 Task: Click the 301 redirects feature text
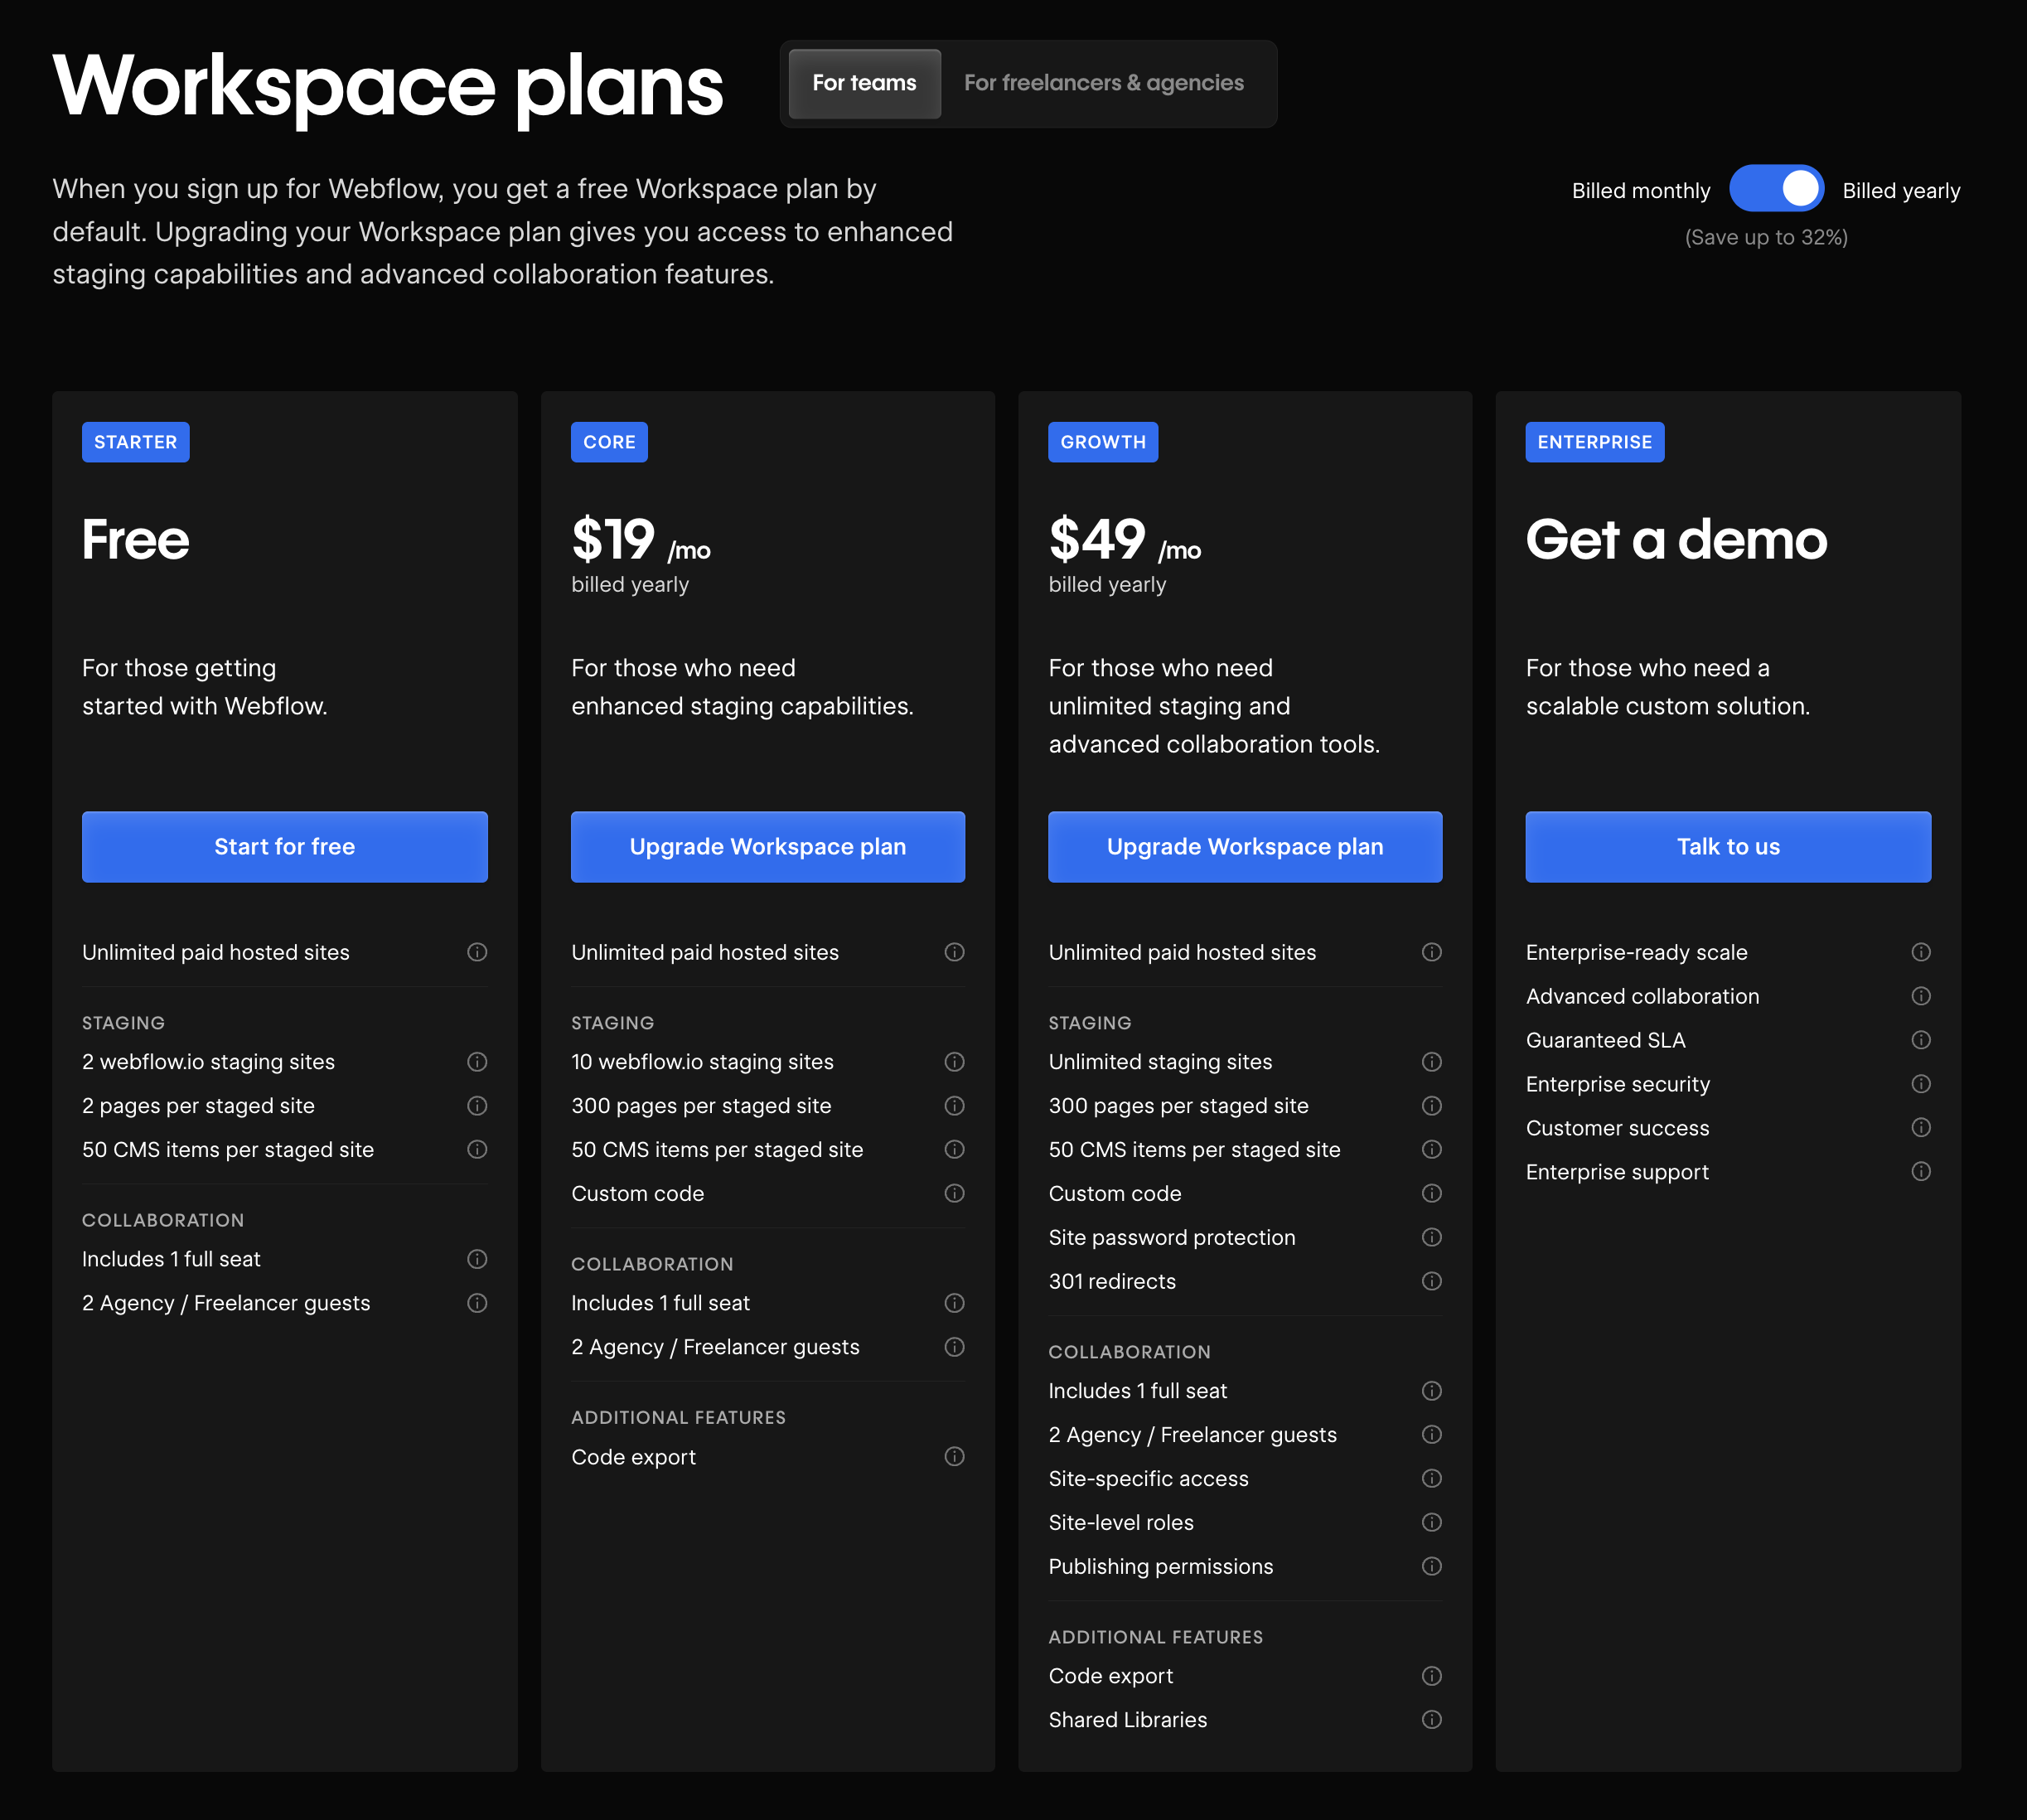(1112, 1281)
